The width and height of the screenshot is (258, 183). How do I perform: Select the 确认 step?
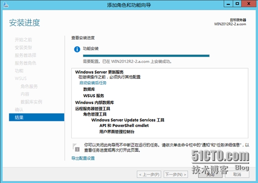pyautogui.click(x=19, y=110)
